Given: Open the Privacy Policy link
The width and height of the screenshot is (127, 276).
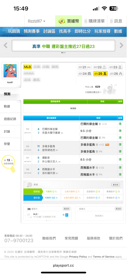Looking at the screenshot, I should [x=78, y=257].
